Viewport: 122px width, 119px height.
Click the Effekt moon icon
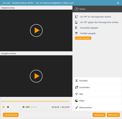[77, 101]
